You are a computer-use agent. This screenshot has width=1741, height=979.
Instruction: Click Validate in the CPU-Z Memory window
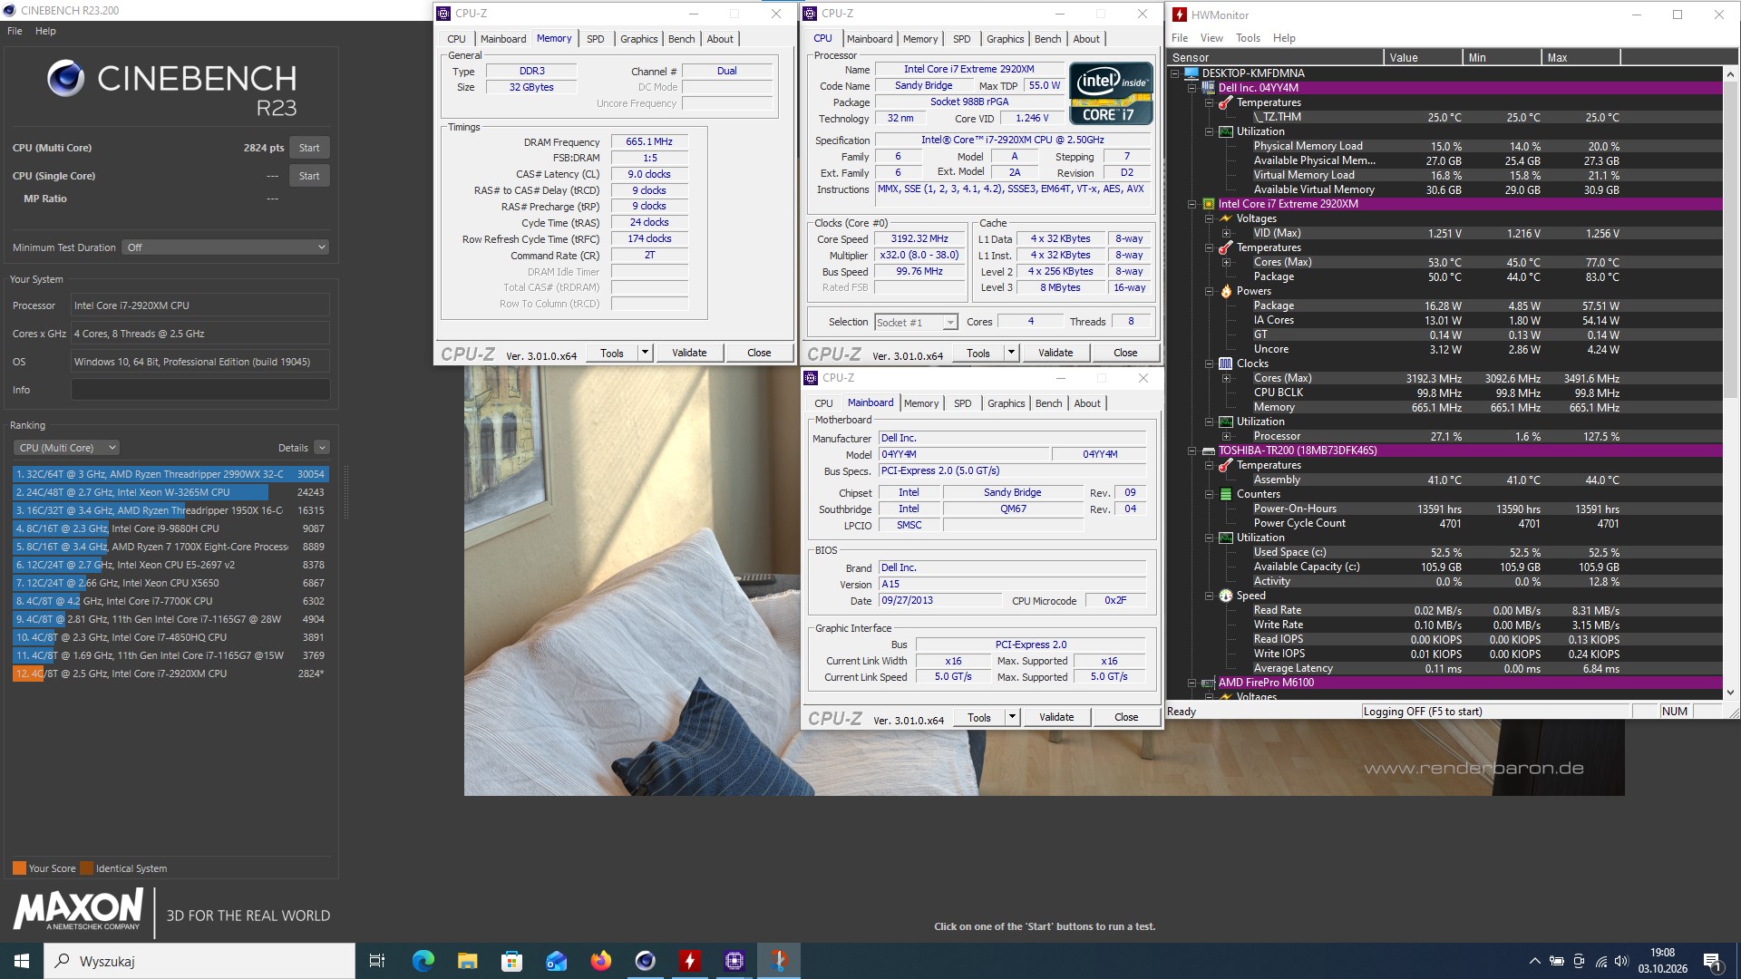click(x=689, y=353)
